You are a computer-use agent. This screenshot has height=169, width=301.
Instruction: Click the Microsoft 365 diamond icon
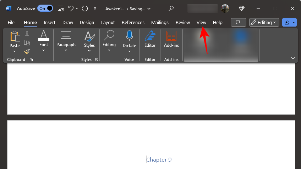click(242, 8)
